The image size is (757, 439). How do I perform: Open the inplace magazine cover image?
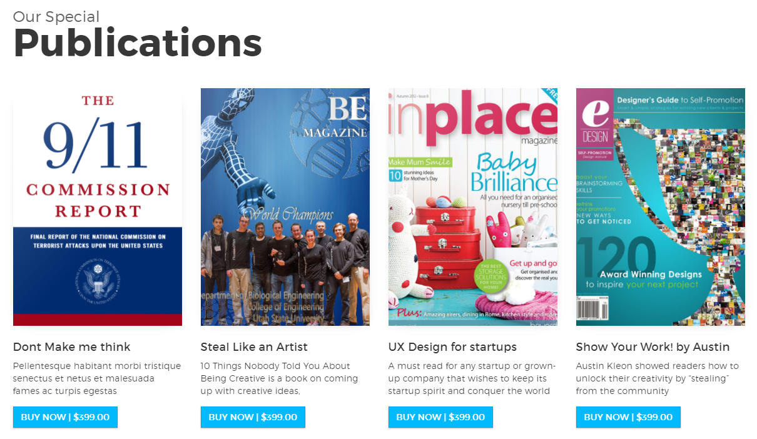[x=473, y=207]
